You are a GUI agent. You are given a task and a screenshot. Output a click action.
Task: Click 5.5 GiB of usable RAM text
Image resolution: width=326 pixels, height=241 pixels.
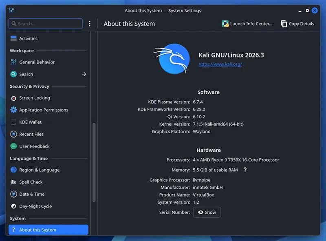215,170
